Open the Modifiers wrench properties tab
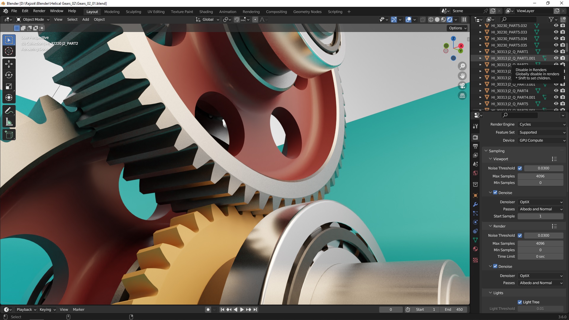The image size is (569, 320). 475,204
